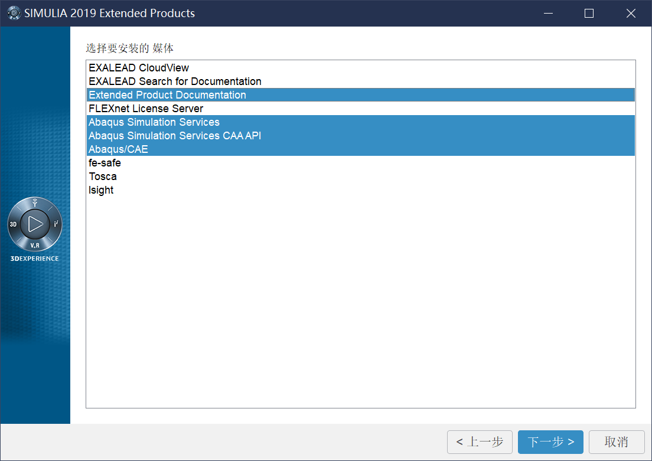Go back with the 上一步 button

480,442
